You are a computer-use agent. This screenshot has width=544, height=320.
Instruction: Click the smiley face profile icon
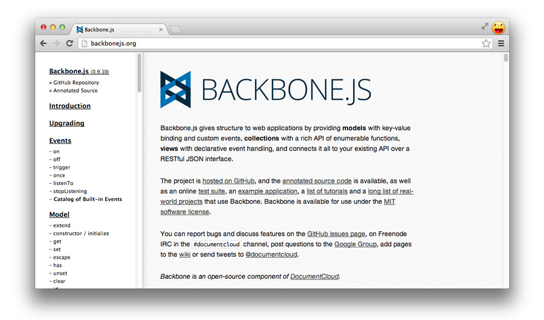[x=499, y=27]
